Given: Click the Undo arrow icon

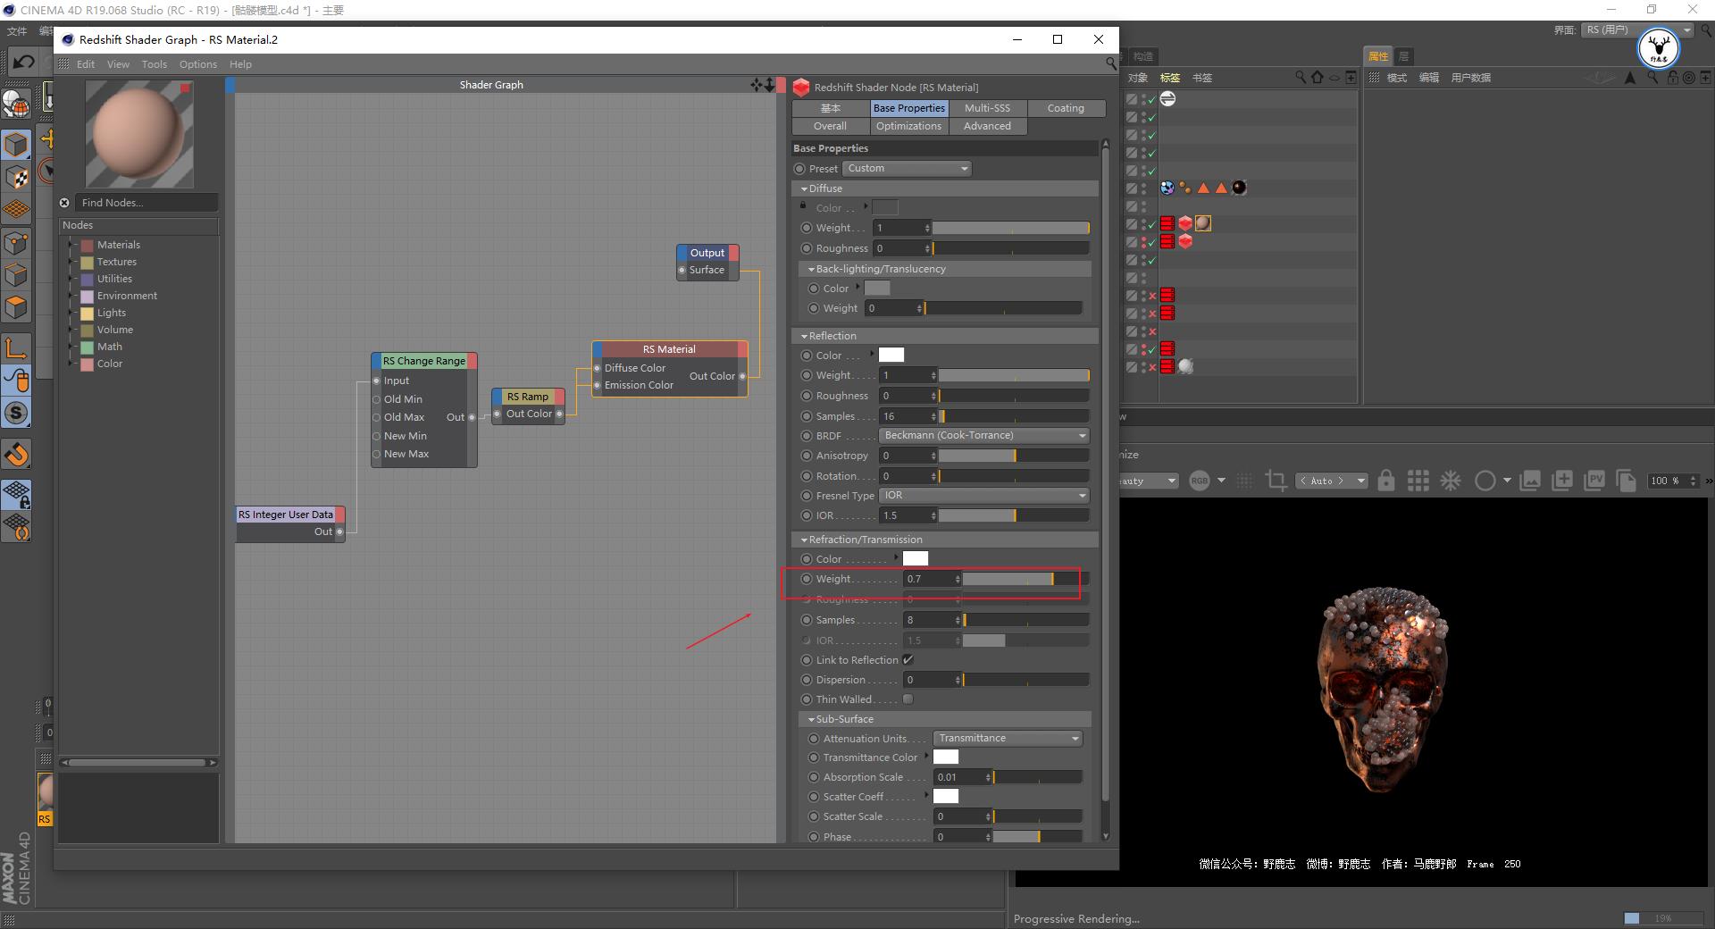Looking at the screenshot, I should pyautogui.click(x=23, y=62).
